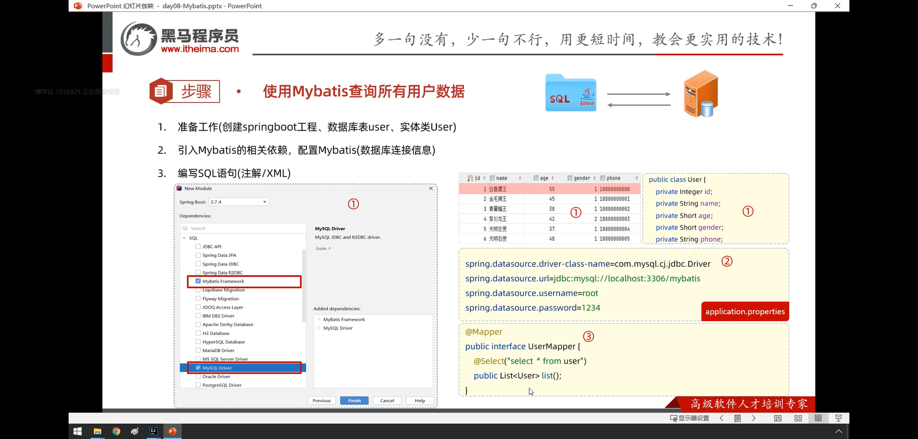Image resolution: width=918 pixels, height=439 pixels.
Task: Sort table by the age column header
Action: (x=543, y=178)
